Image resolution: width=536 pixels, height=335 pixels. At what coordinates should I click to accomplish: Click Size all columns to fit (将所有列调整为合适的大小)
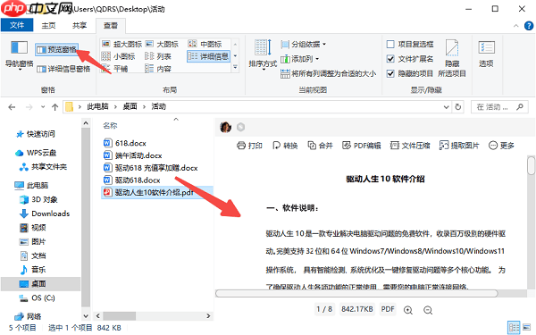pyautogui.click(x=328, y=73)
